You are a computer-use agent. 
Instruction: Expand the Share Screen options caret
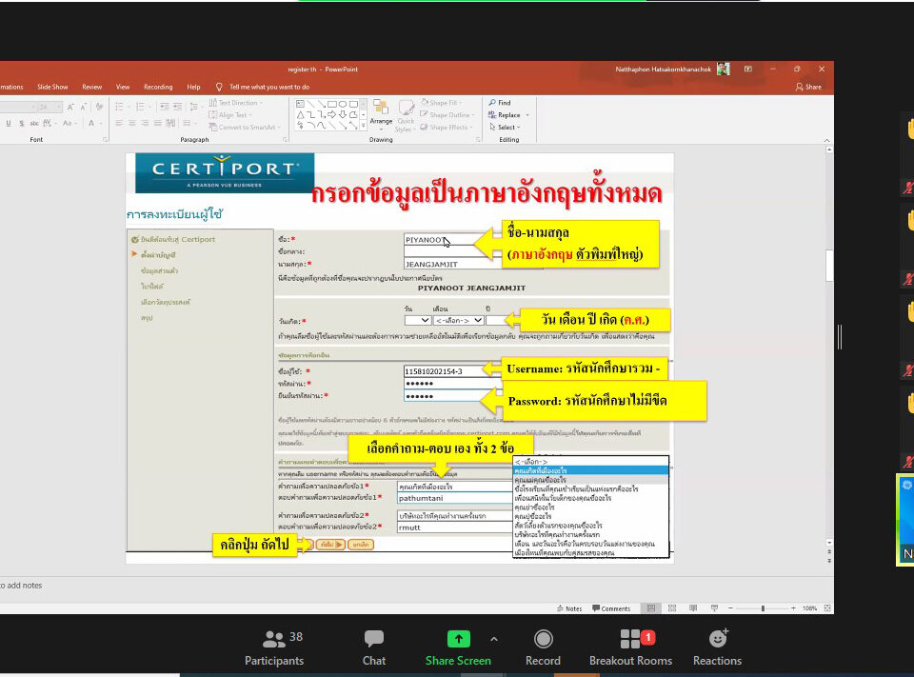pyautogui.click(x=494, y=639)
